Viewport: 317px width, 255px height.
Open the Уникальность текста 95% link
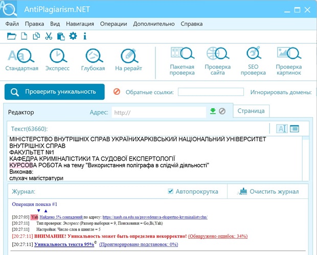(x=64, y=244)
